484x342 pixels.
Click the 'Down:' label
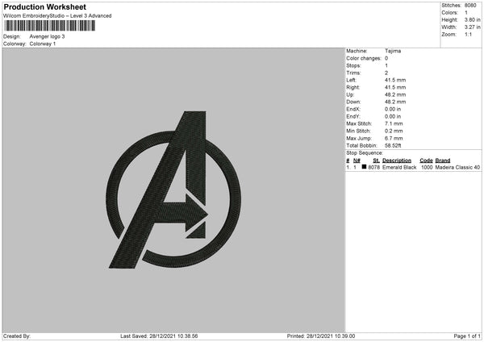[353, 102]
